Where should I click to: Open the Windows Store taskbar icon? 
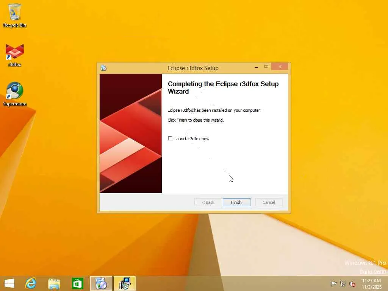point(77,283)
